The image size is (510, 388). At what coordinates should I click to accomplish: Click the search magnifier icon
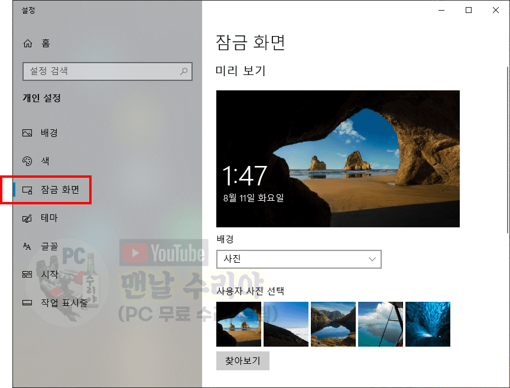184,71
